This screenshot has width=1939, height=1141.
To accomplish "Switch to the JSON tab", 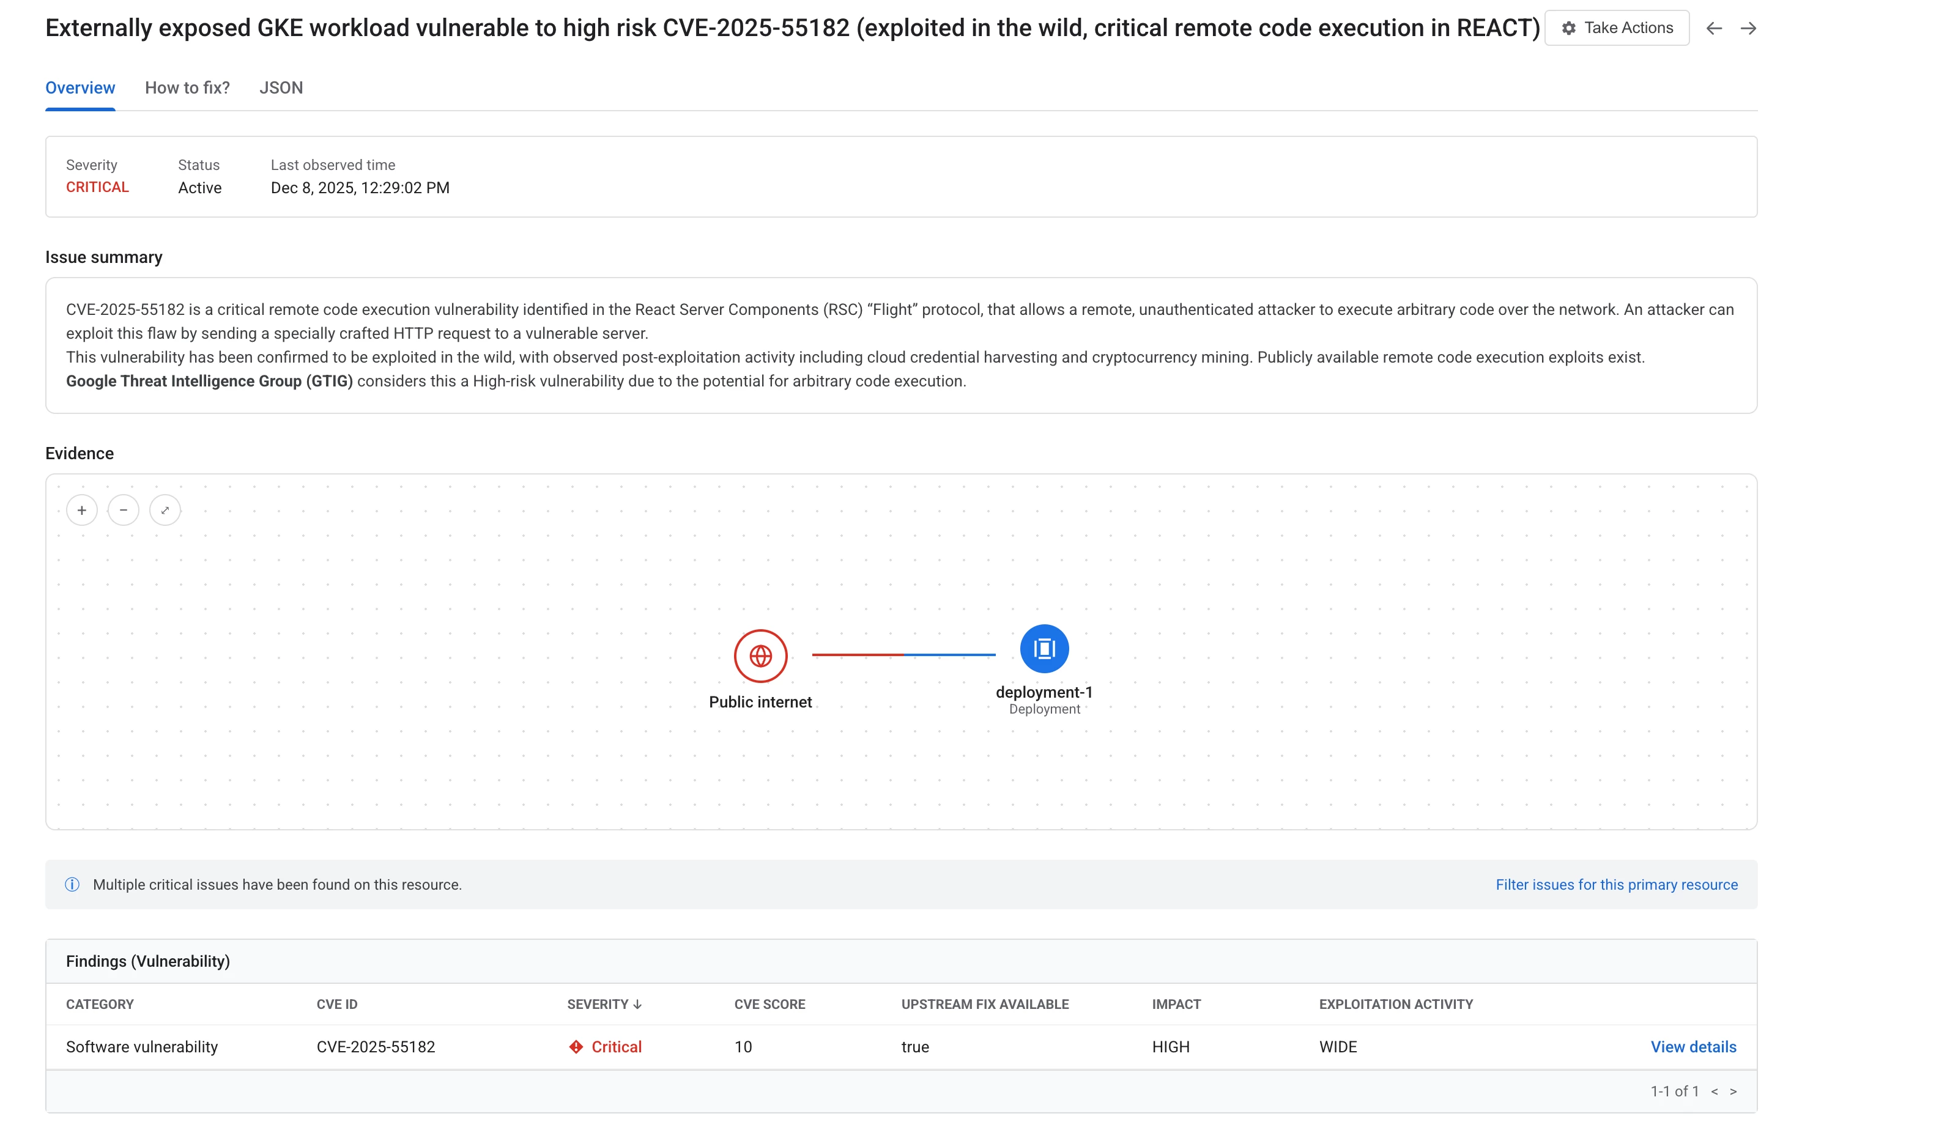I will pos(281,87).
